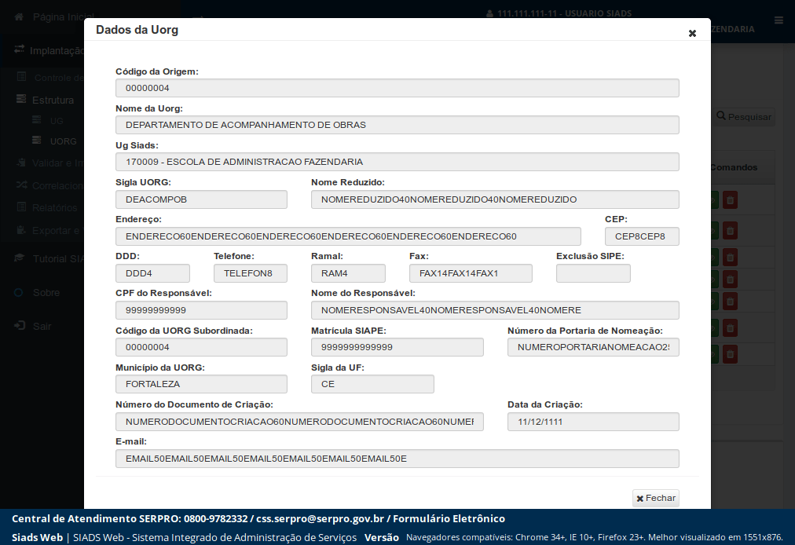This screenshot has height=545, width=795.
Task: Click the Implantação arrows icon in sidebar
Action: [x=19, y=49]
